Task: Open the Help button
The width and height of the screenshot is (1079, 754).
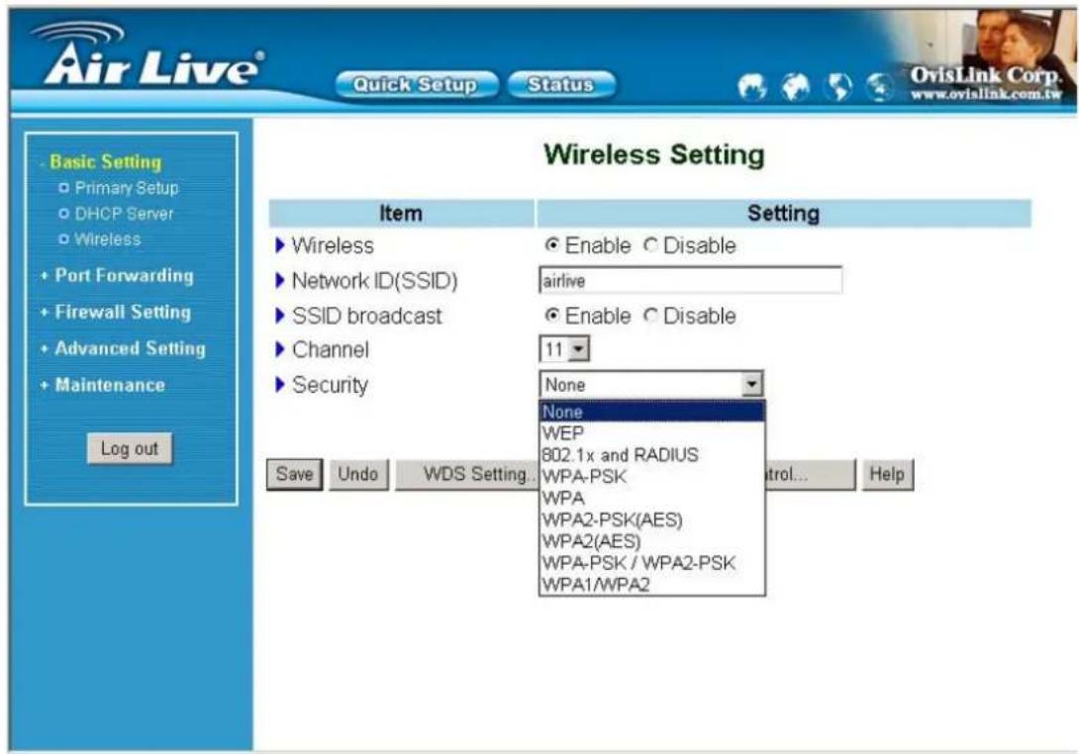Action: click(x=886, y=474)
